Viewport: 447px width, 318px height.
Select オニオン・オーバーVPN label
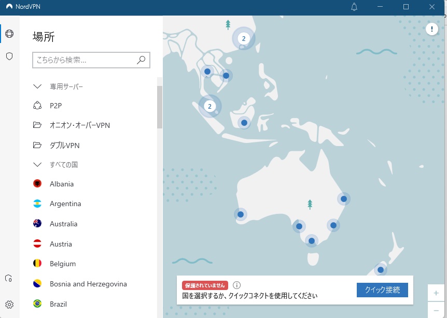[x=80, y=125]
